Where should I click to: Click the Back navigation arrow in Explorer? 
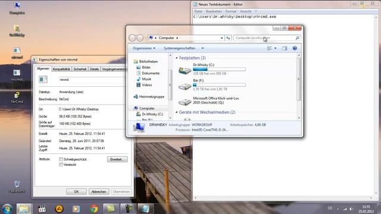[x=132, y=38]
